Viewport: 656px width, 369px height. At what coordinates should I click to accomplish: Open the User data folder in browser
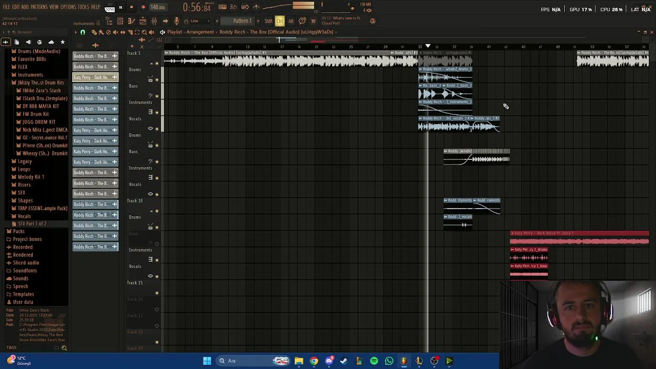point(23,302)
